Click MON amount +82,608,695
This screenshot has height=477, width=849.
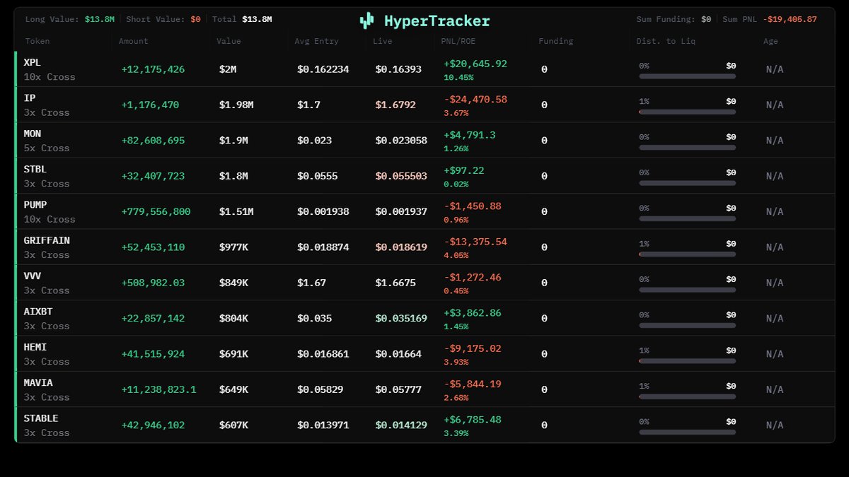pyautogui.click(x=153, y=141)
